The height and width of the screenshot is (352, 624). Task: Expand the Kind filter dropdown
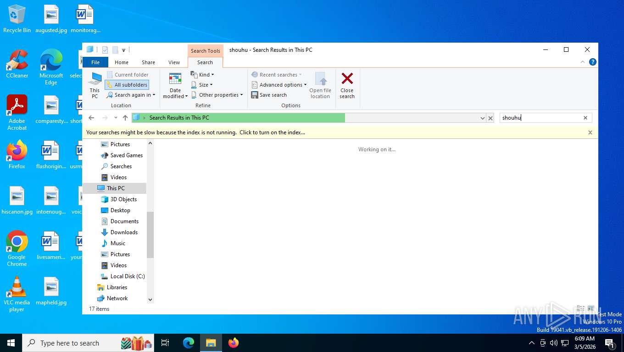pos(202,75)
